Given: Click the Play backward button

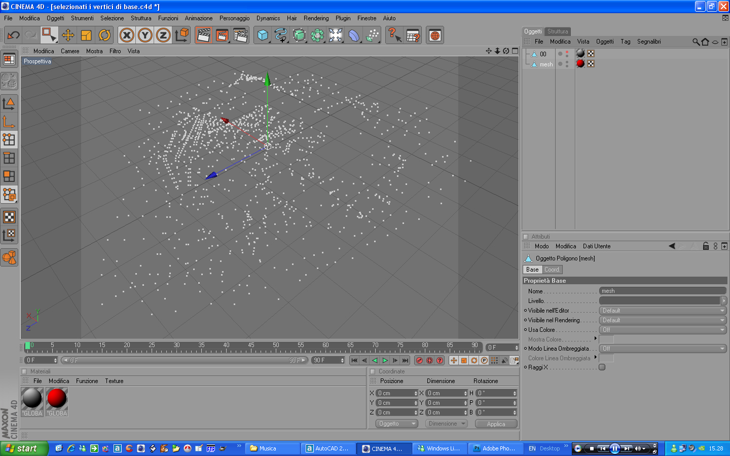Looking at the screenshot, I should click(375, 360).
